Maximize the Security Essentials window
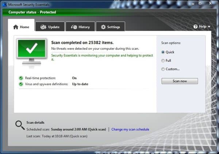This screenshot has width=219, height=154. click(x=200, y=3)
